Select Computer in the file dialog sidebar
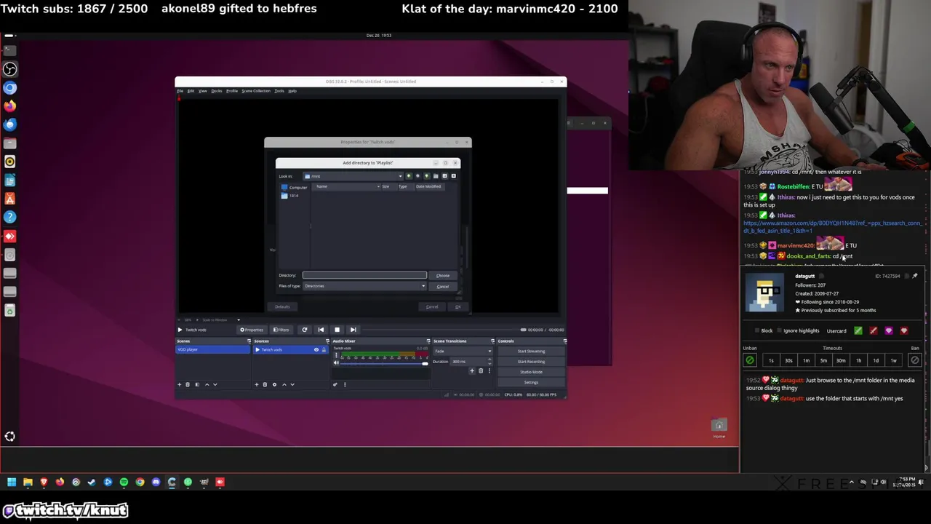931x524 pixels. [x=295, y=188]
